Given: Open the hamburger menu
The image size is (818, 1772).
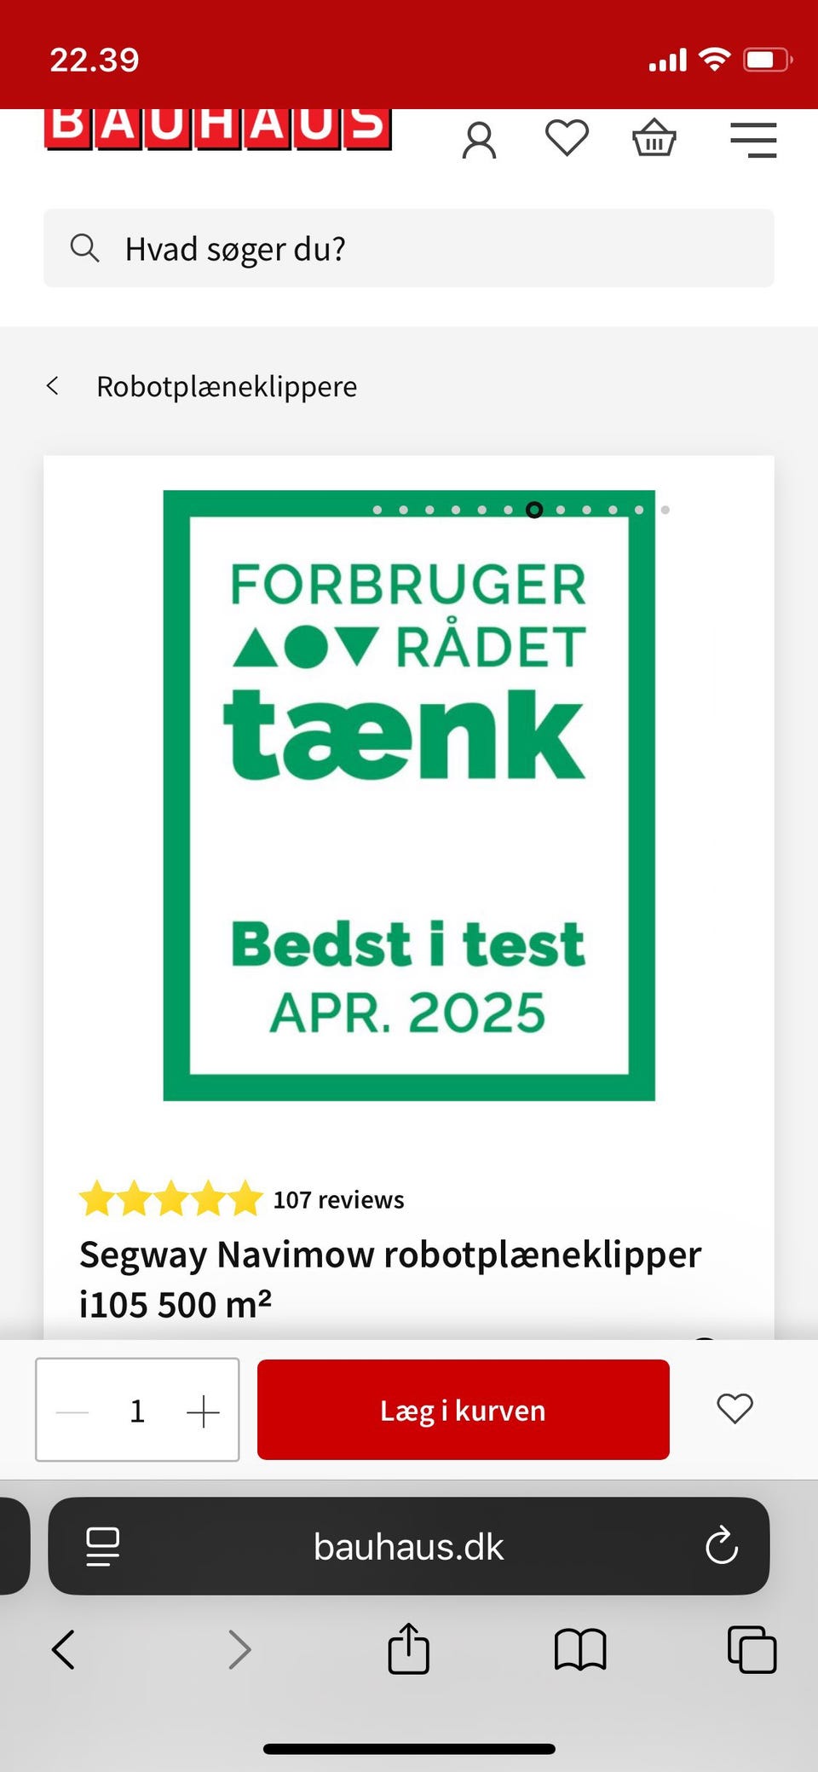Looking at the screenshot, I should point(753,140).
